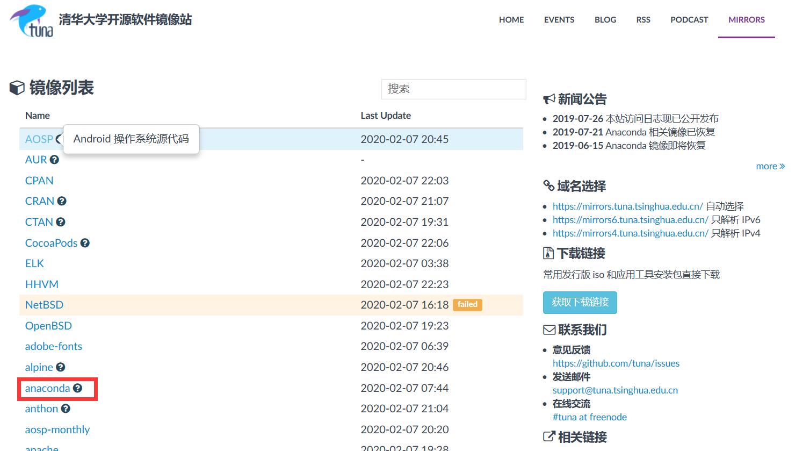Focus the 搜索 search field
The width and height of the screenshot is (810, 451).
453,89
